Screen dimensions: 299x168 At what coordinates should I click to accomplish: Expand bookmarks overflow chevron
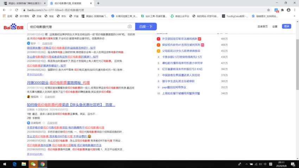[294, 16]
